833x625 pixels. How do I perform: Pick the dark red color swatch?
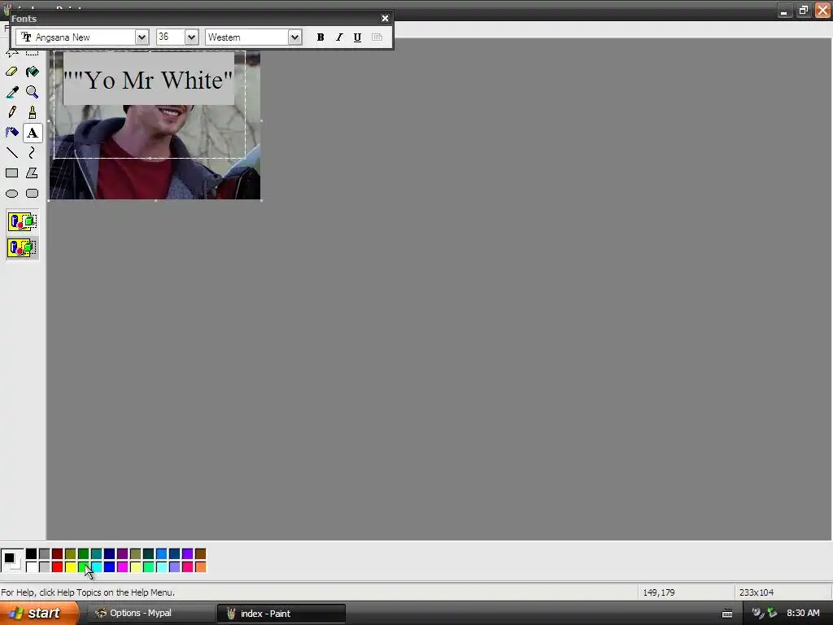click(58, 554)
